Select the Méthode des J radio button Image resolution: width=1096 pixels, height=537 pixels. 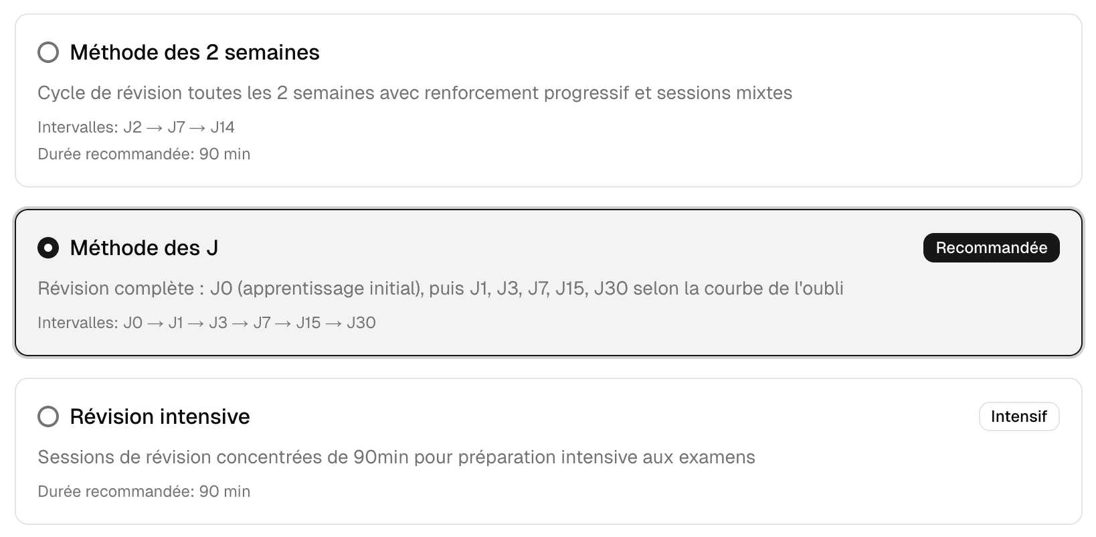coord(48,248)
